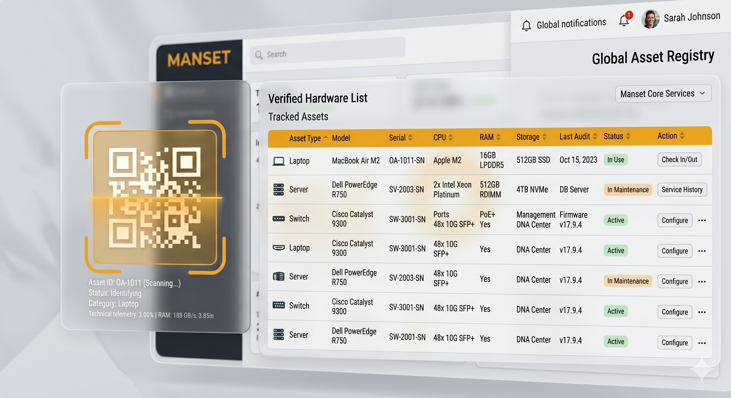Click the magnifier icon in the search bar
The width and height of the screenshot is (731, 398).
pyautogui.click(x=259, y=55)
